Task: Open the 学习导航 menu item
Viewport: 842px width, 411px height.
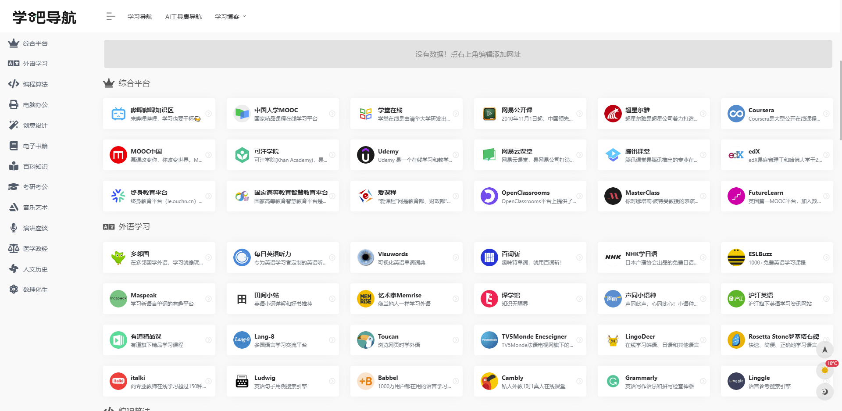Action: coord(140,17)
